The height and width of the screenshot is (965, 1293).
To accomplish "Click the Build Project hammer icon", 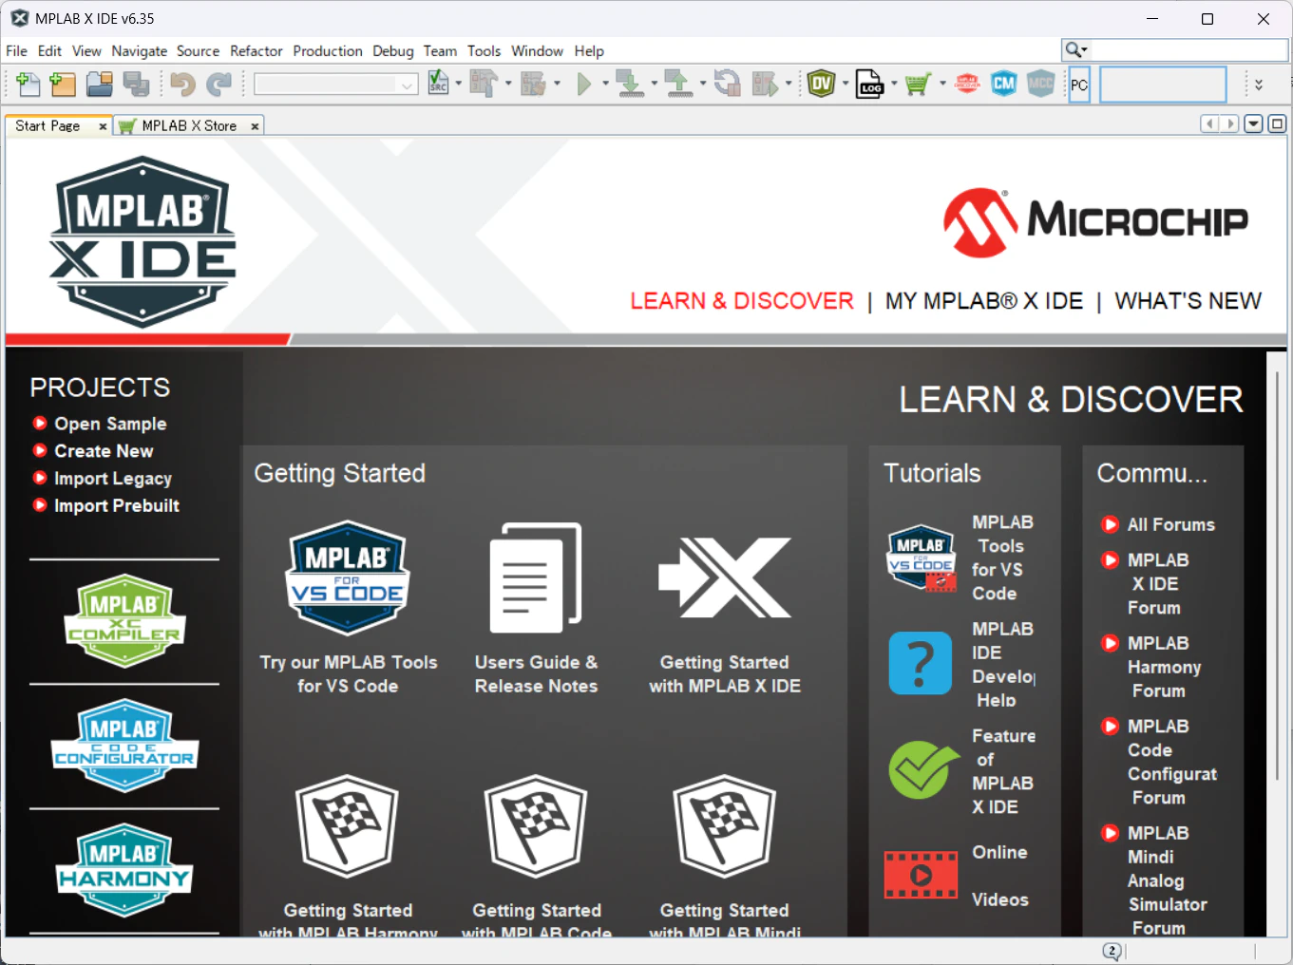I will [484, 84].
